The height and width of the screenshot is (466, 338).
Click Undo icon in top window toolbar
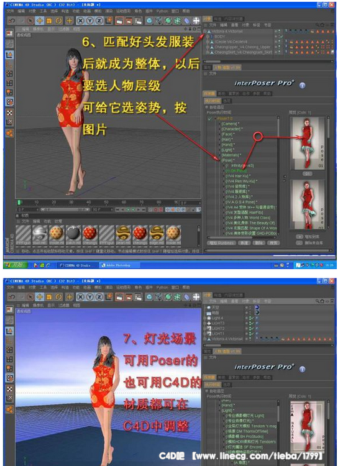12,21
